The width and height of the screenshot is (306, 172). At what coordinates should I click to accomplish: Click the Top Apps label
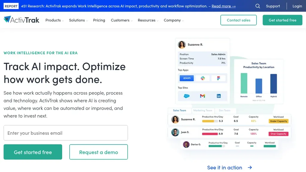[x=183, y=70]
